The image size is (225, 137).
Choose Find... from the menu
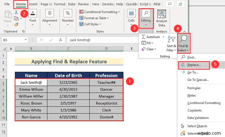click(201, 57)
